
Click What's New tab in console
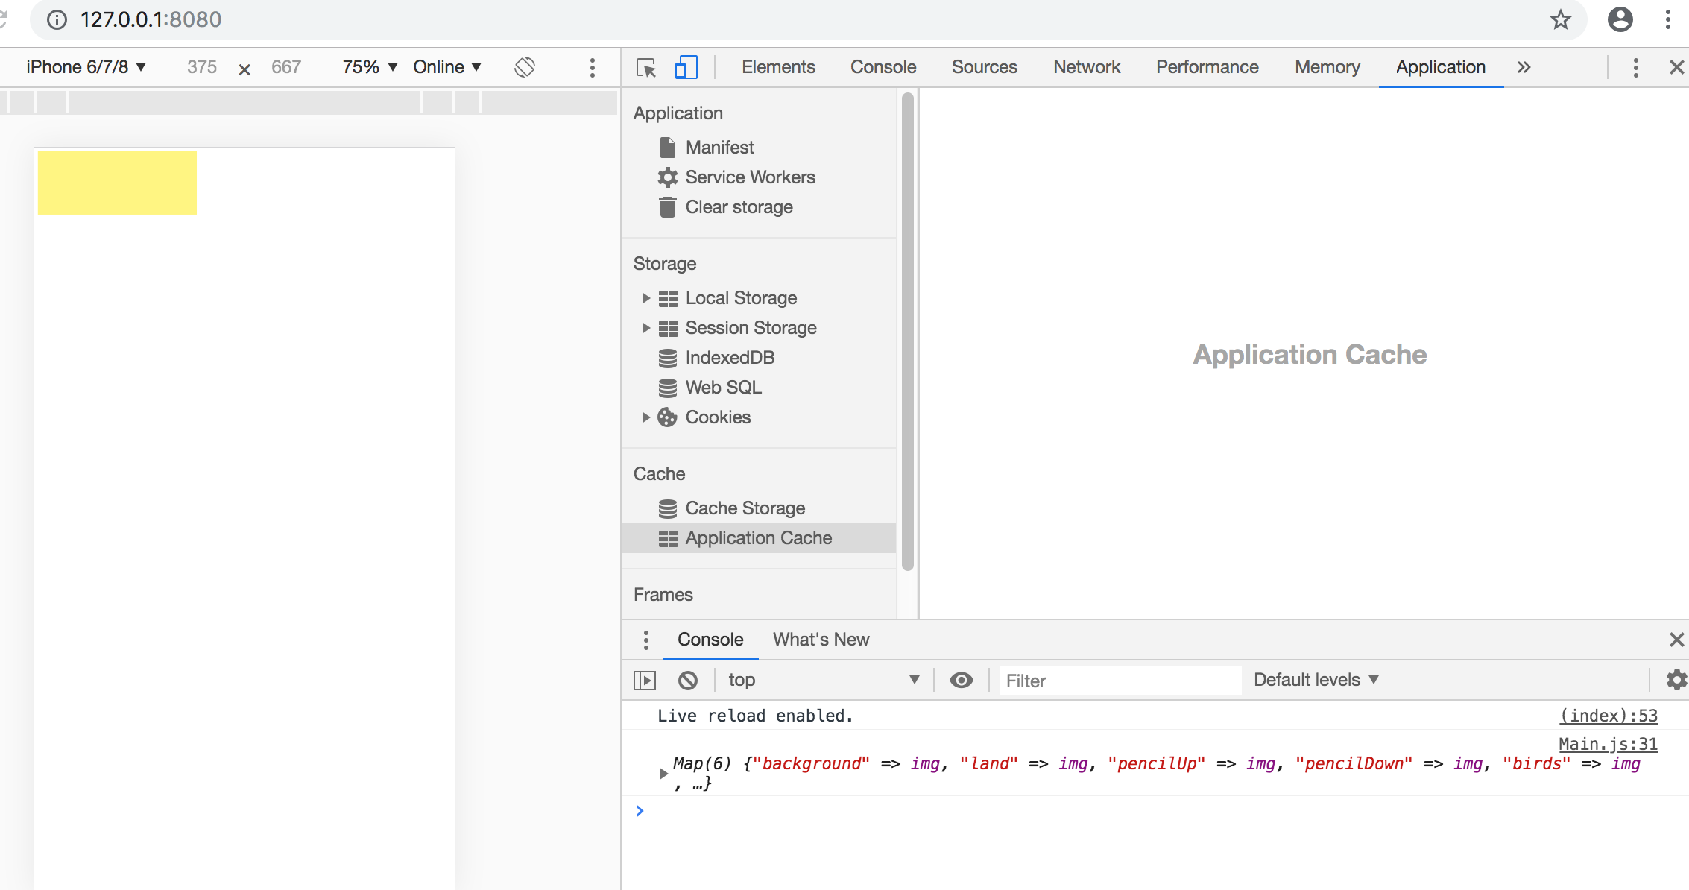(x=820, y=640)
